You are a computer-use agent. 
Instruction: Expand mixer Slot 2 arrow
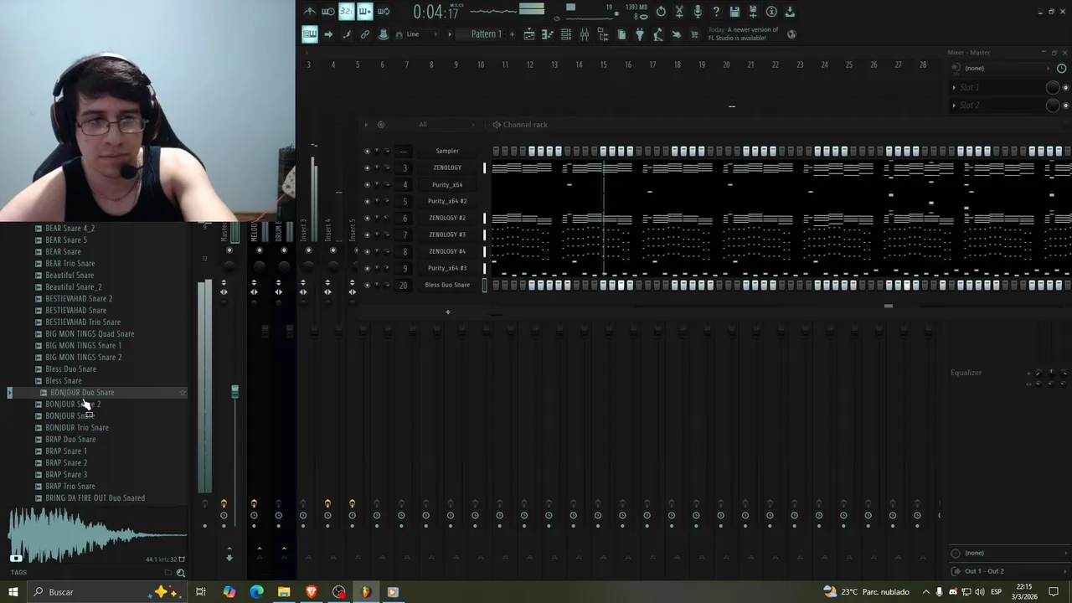(x=954, y=105)
